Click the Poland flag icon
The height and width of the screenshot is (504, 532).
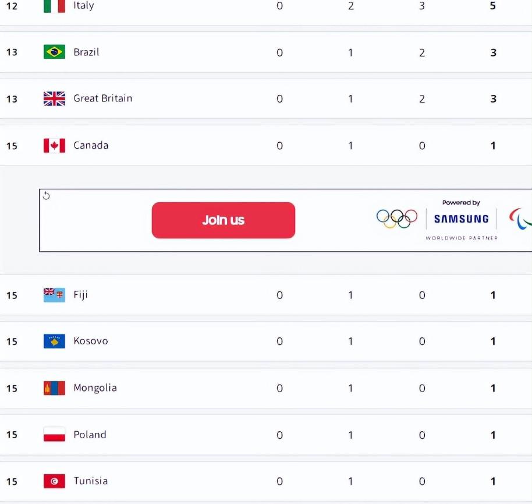[x=54, y=435]
